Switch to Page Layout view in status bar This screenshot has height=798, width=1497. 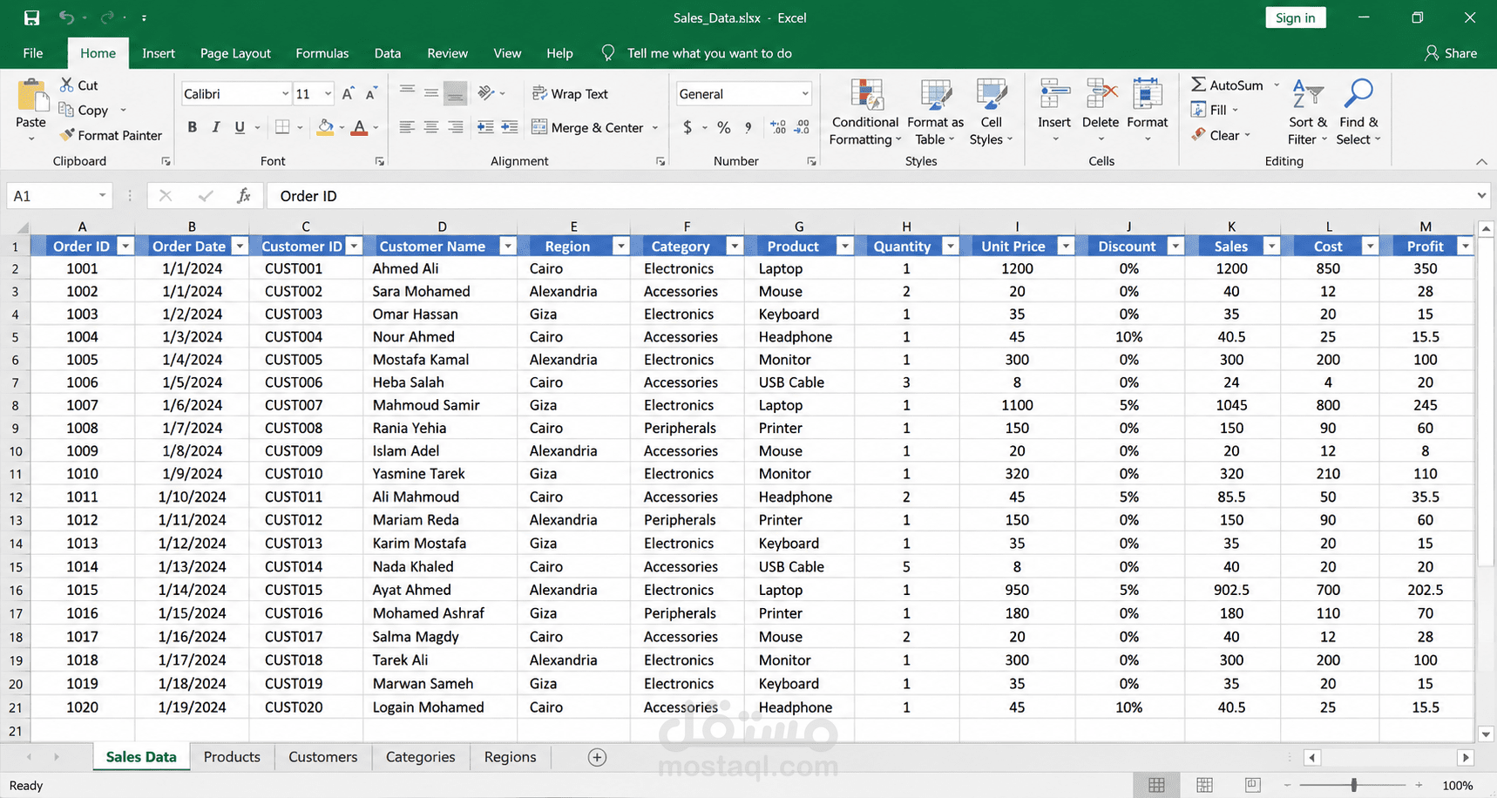tap(1204, 785)
